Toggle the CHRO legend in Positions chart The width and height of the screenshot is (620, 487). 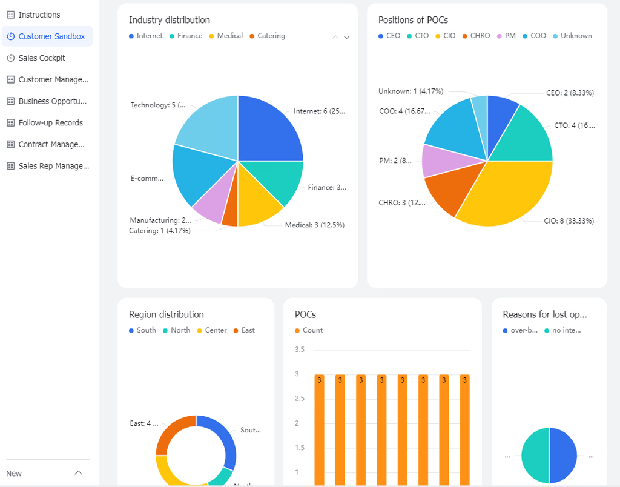click(476, 36)
